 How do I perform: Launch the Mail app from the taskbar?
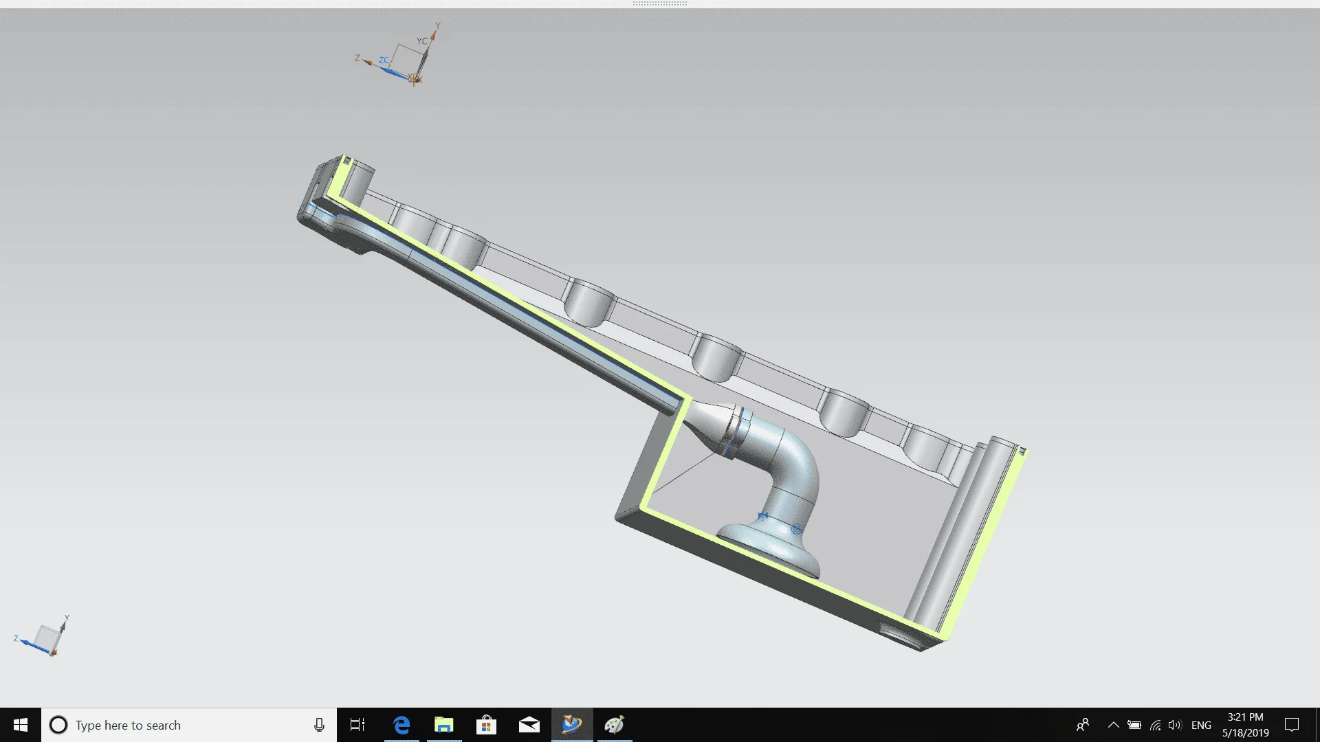pyautogui.click(x=529, y=725)
